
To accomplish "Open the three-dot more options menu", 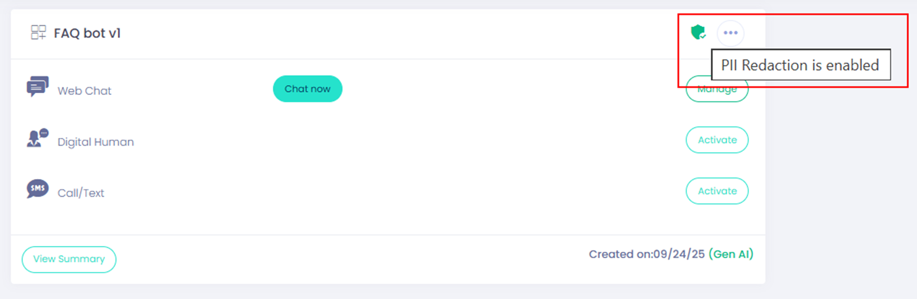I will [730, 33].
